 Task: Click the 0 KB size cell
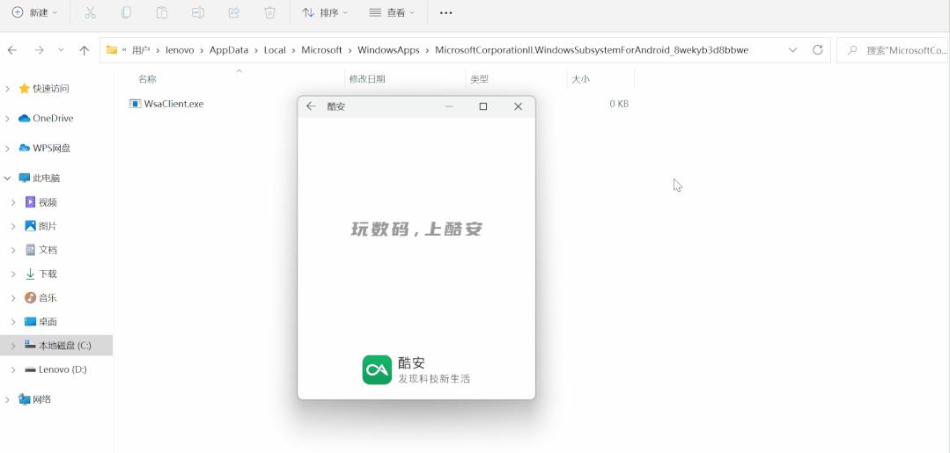coord(619,104)
